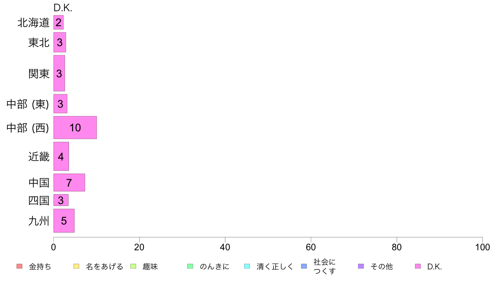Click the pink D.K. legend swatch
This screenshot has width=494, height=306.
pos(418,266)
